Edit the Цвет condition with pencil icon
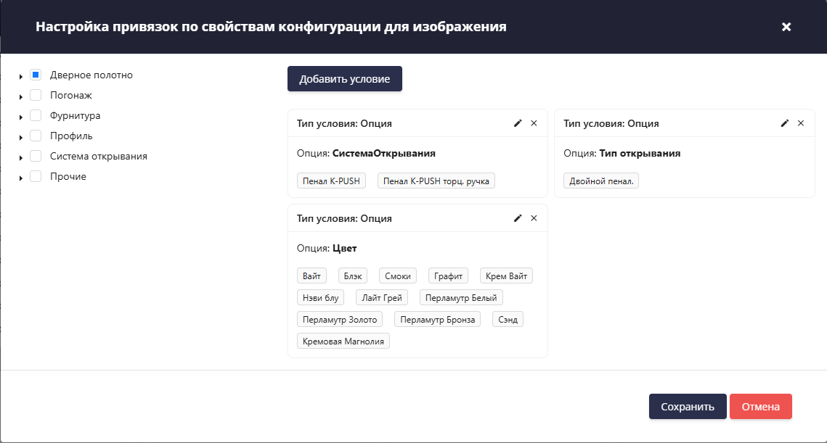 point(517,218)
